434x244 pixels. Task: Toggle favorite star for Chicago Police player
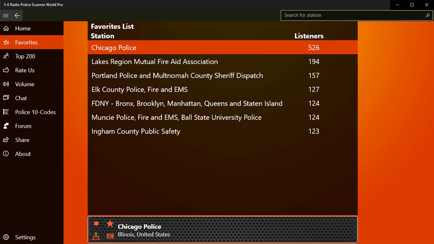point(110,224)
